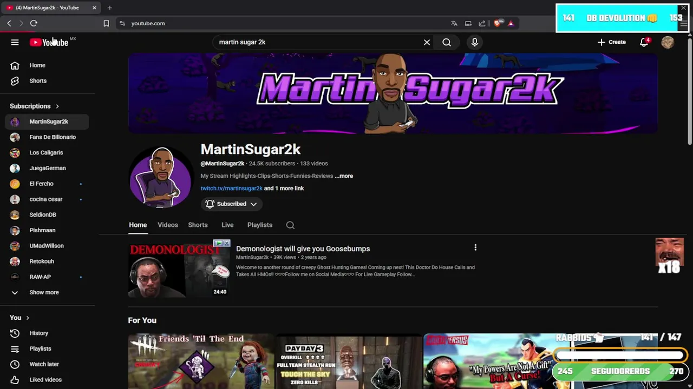
Task: Close the MartinSugar2k browser tab
Action: tap(94, 8)
